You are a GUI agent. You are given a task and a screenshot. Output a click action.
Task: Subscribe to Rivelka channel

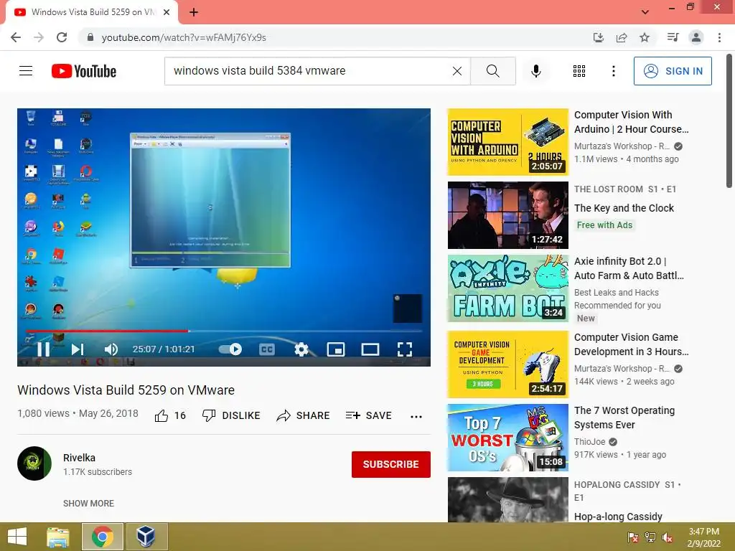tap(391, 464)
